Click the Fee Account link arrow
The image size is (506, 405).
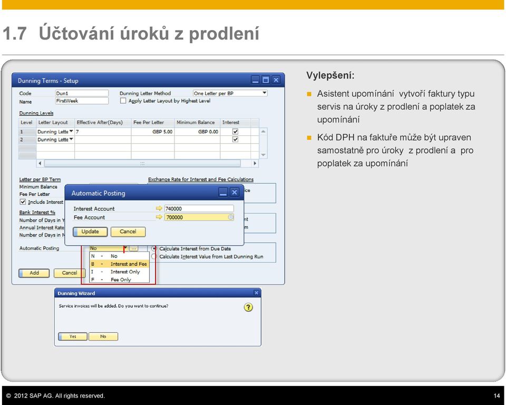pos(159,217)
